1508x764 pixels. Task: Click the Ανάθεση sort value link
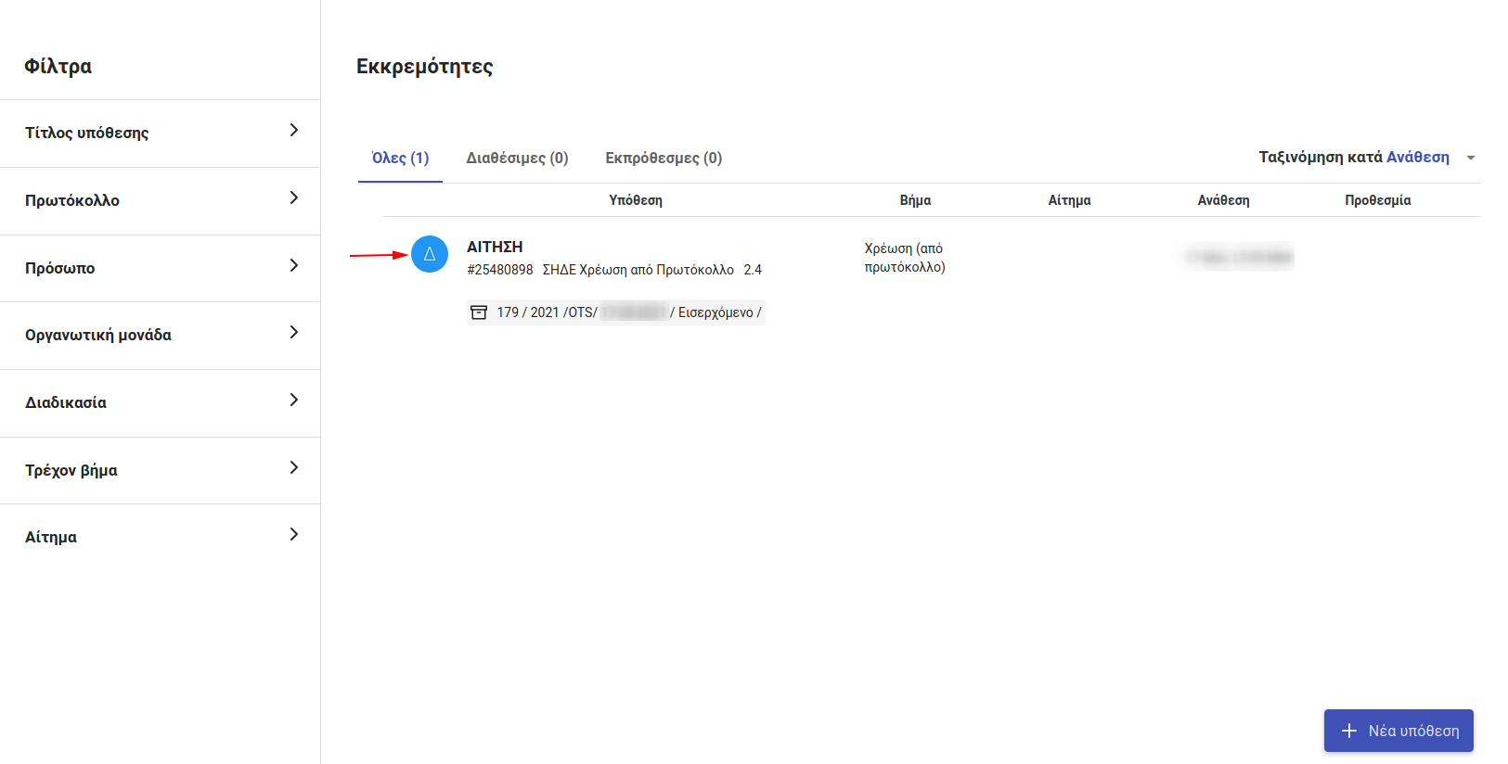1418,158
